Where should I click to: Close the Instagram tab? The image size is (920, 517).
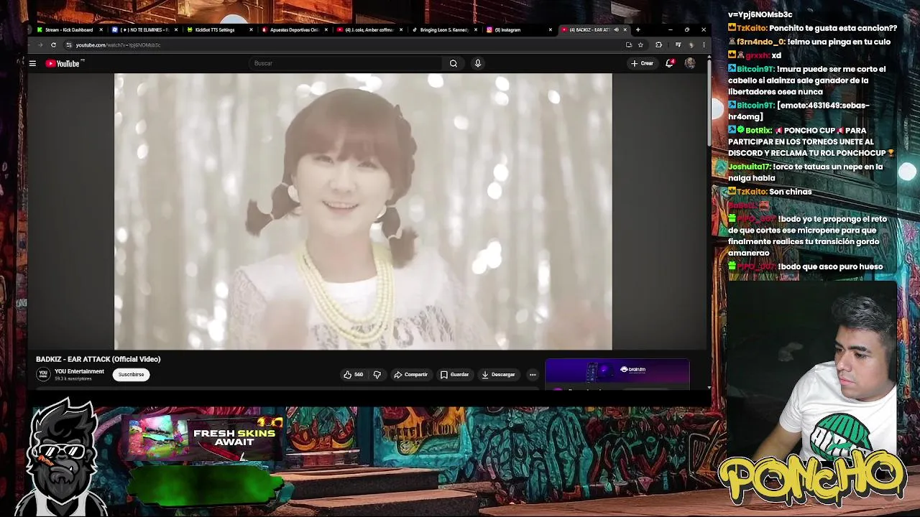pyautogui.click(x=551, y=29)
